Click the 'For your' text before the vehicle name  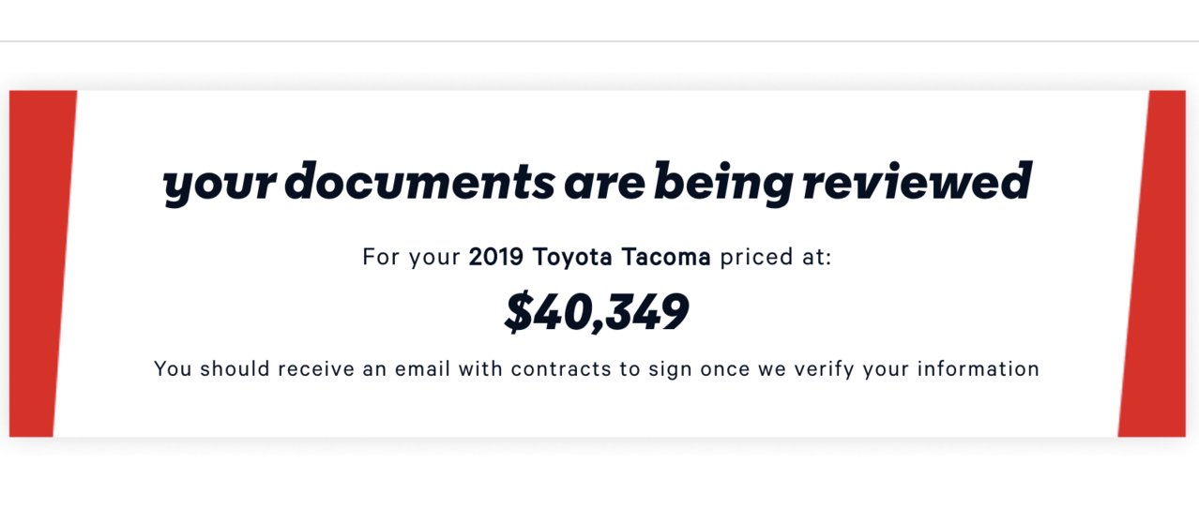coord(411,258)
